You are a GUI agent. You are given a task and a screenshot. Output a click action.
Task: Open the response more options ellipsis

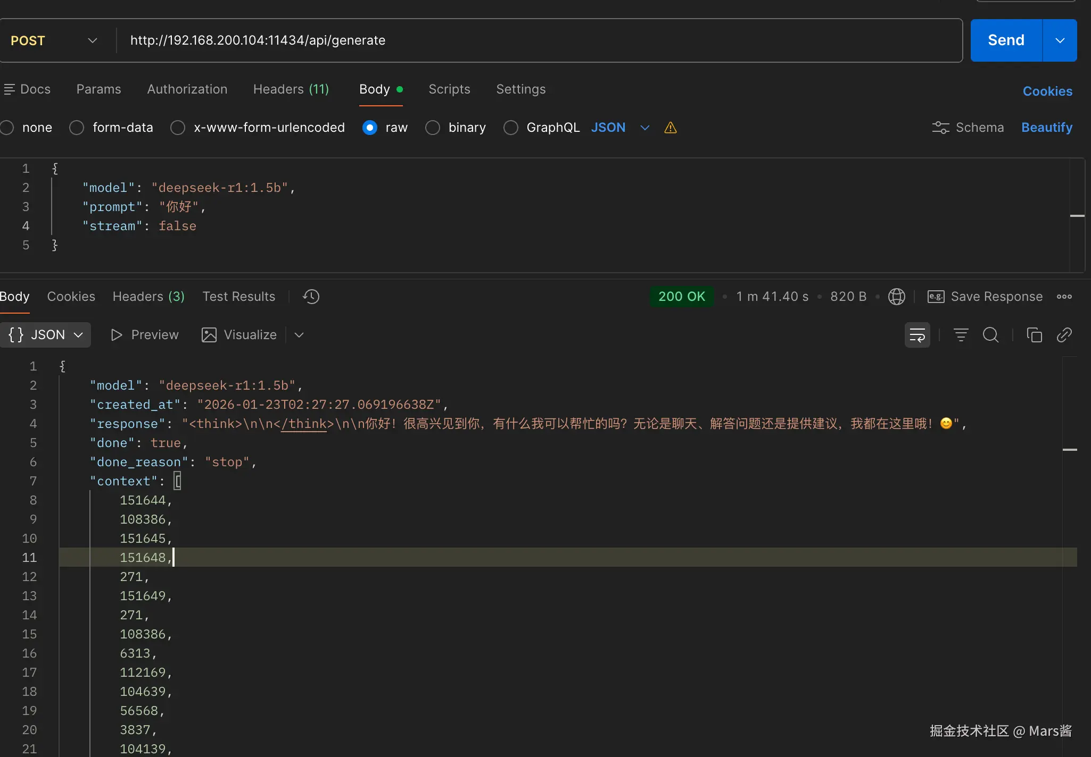(x=1064, y=297)
